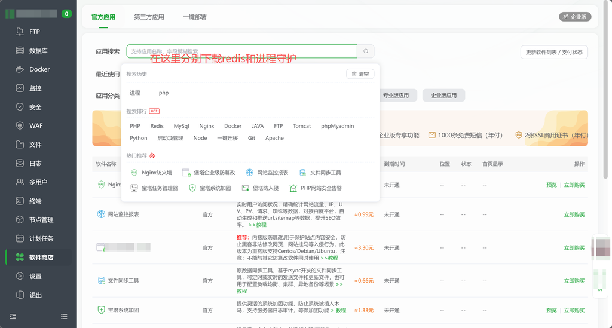Collapse sidebar via bottom-left menu icon
Viewport: 612px width, 328px height.
coord(13,316)
